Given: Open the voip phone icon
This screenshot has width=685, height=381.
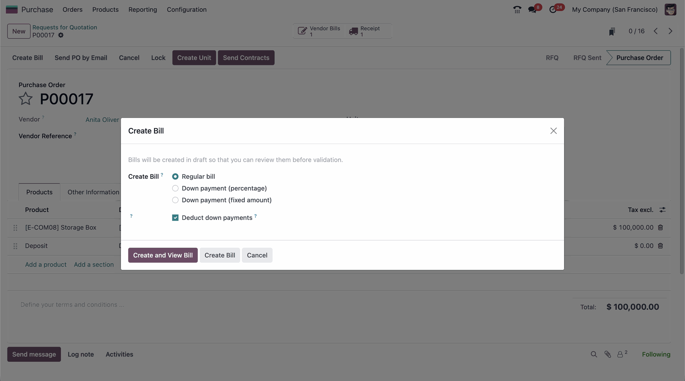Looking at the screenshot, I should (x=517, y=10).
